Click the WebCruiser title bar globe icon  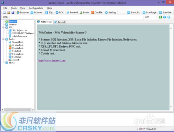2,2
